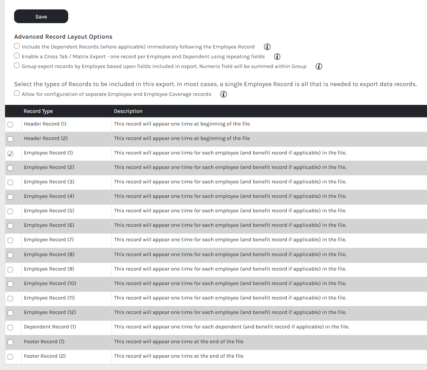The image size is (427, 370).
Task: Check the Header Record (2) row box
Action: 10,139
